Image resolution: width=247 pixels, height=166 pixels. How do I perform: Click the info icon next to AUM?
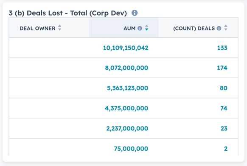pos(140,28)
